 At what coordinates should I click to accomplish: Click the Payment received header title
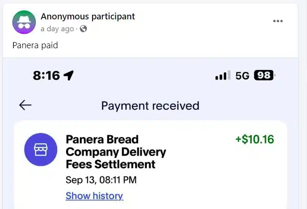click(x=150, y=105)
